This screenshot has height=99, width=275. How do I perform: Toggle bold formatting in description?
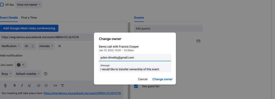tap(15, 86)
